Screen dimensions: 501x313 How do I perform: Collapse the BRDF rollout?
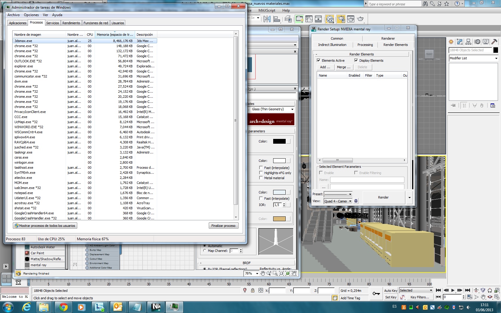coord(246,263)
